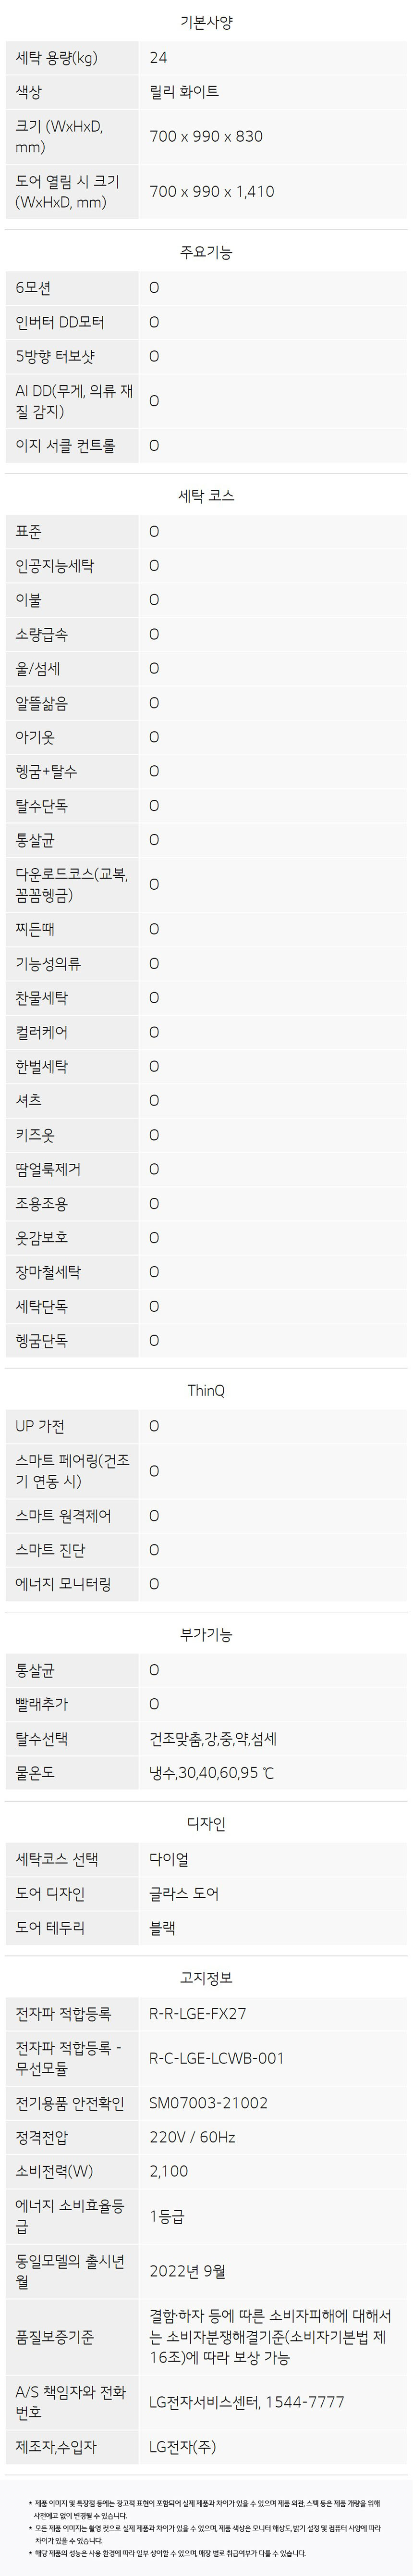
Task: Click the 물온도 temperature values
Action: [x=211, y=1773]
